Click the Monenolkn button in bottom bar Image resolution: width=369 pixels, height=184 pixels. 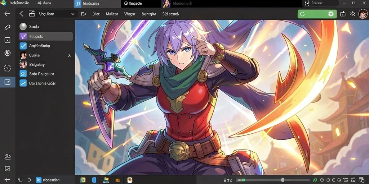(x=48, y=180)
